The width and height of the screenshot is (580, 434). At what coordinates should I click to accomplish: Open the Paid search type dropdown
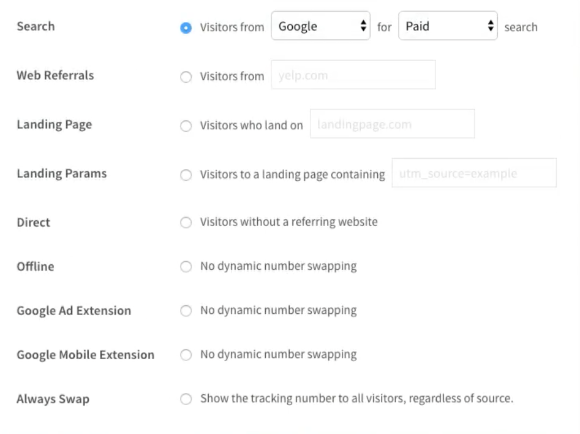tap(448, 26)
